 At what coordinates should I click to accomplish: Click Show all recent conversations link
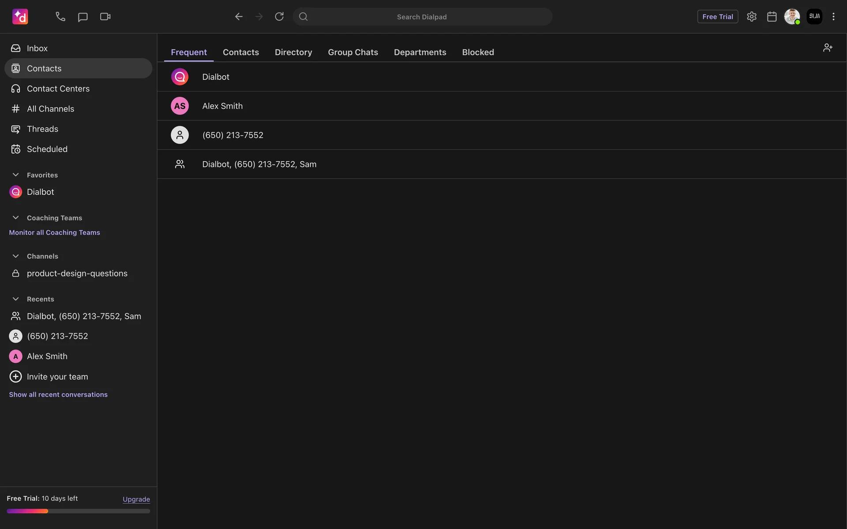coord(58,395)
